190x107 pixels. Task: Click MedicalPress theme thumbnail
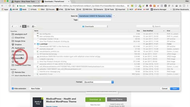pyautogui.click(x=38, y=102)
